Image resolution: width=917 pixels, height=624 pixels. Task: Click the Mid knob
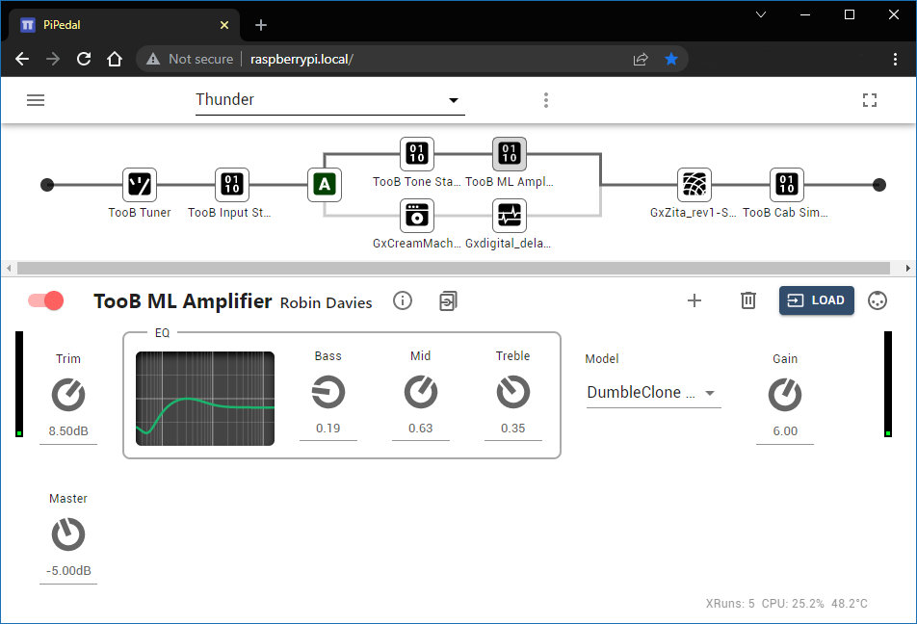coord(421,392)
